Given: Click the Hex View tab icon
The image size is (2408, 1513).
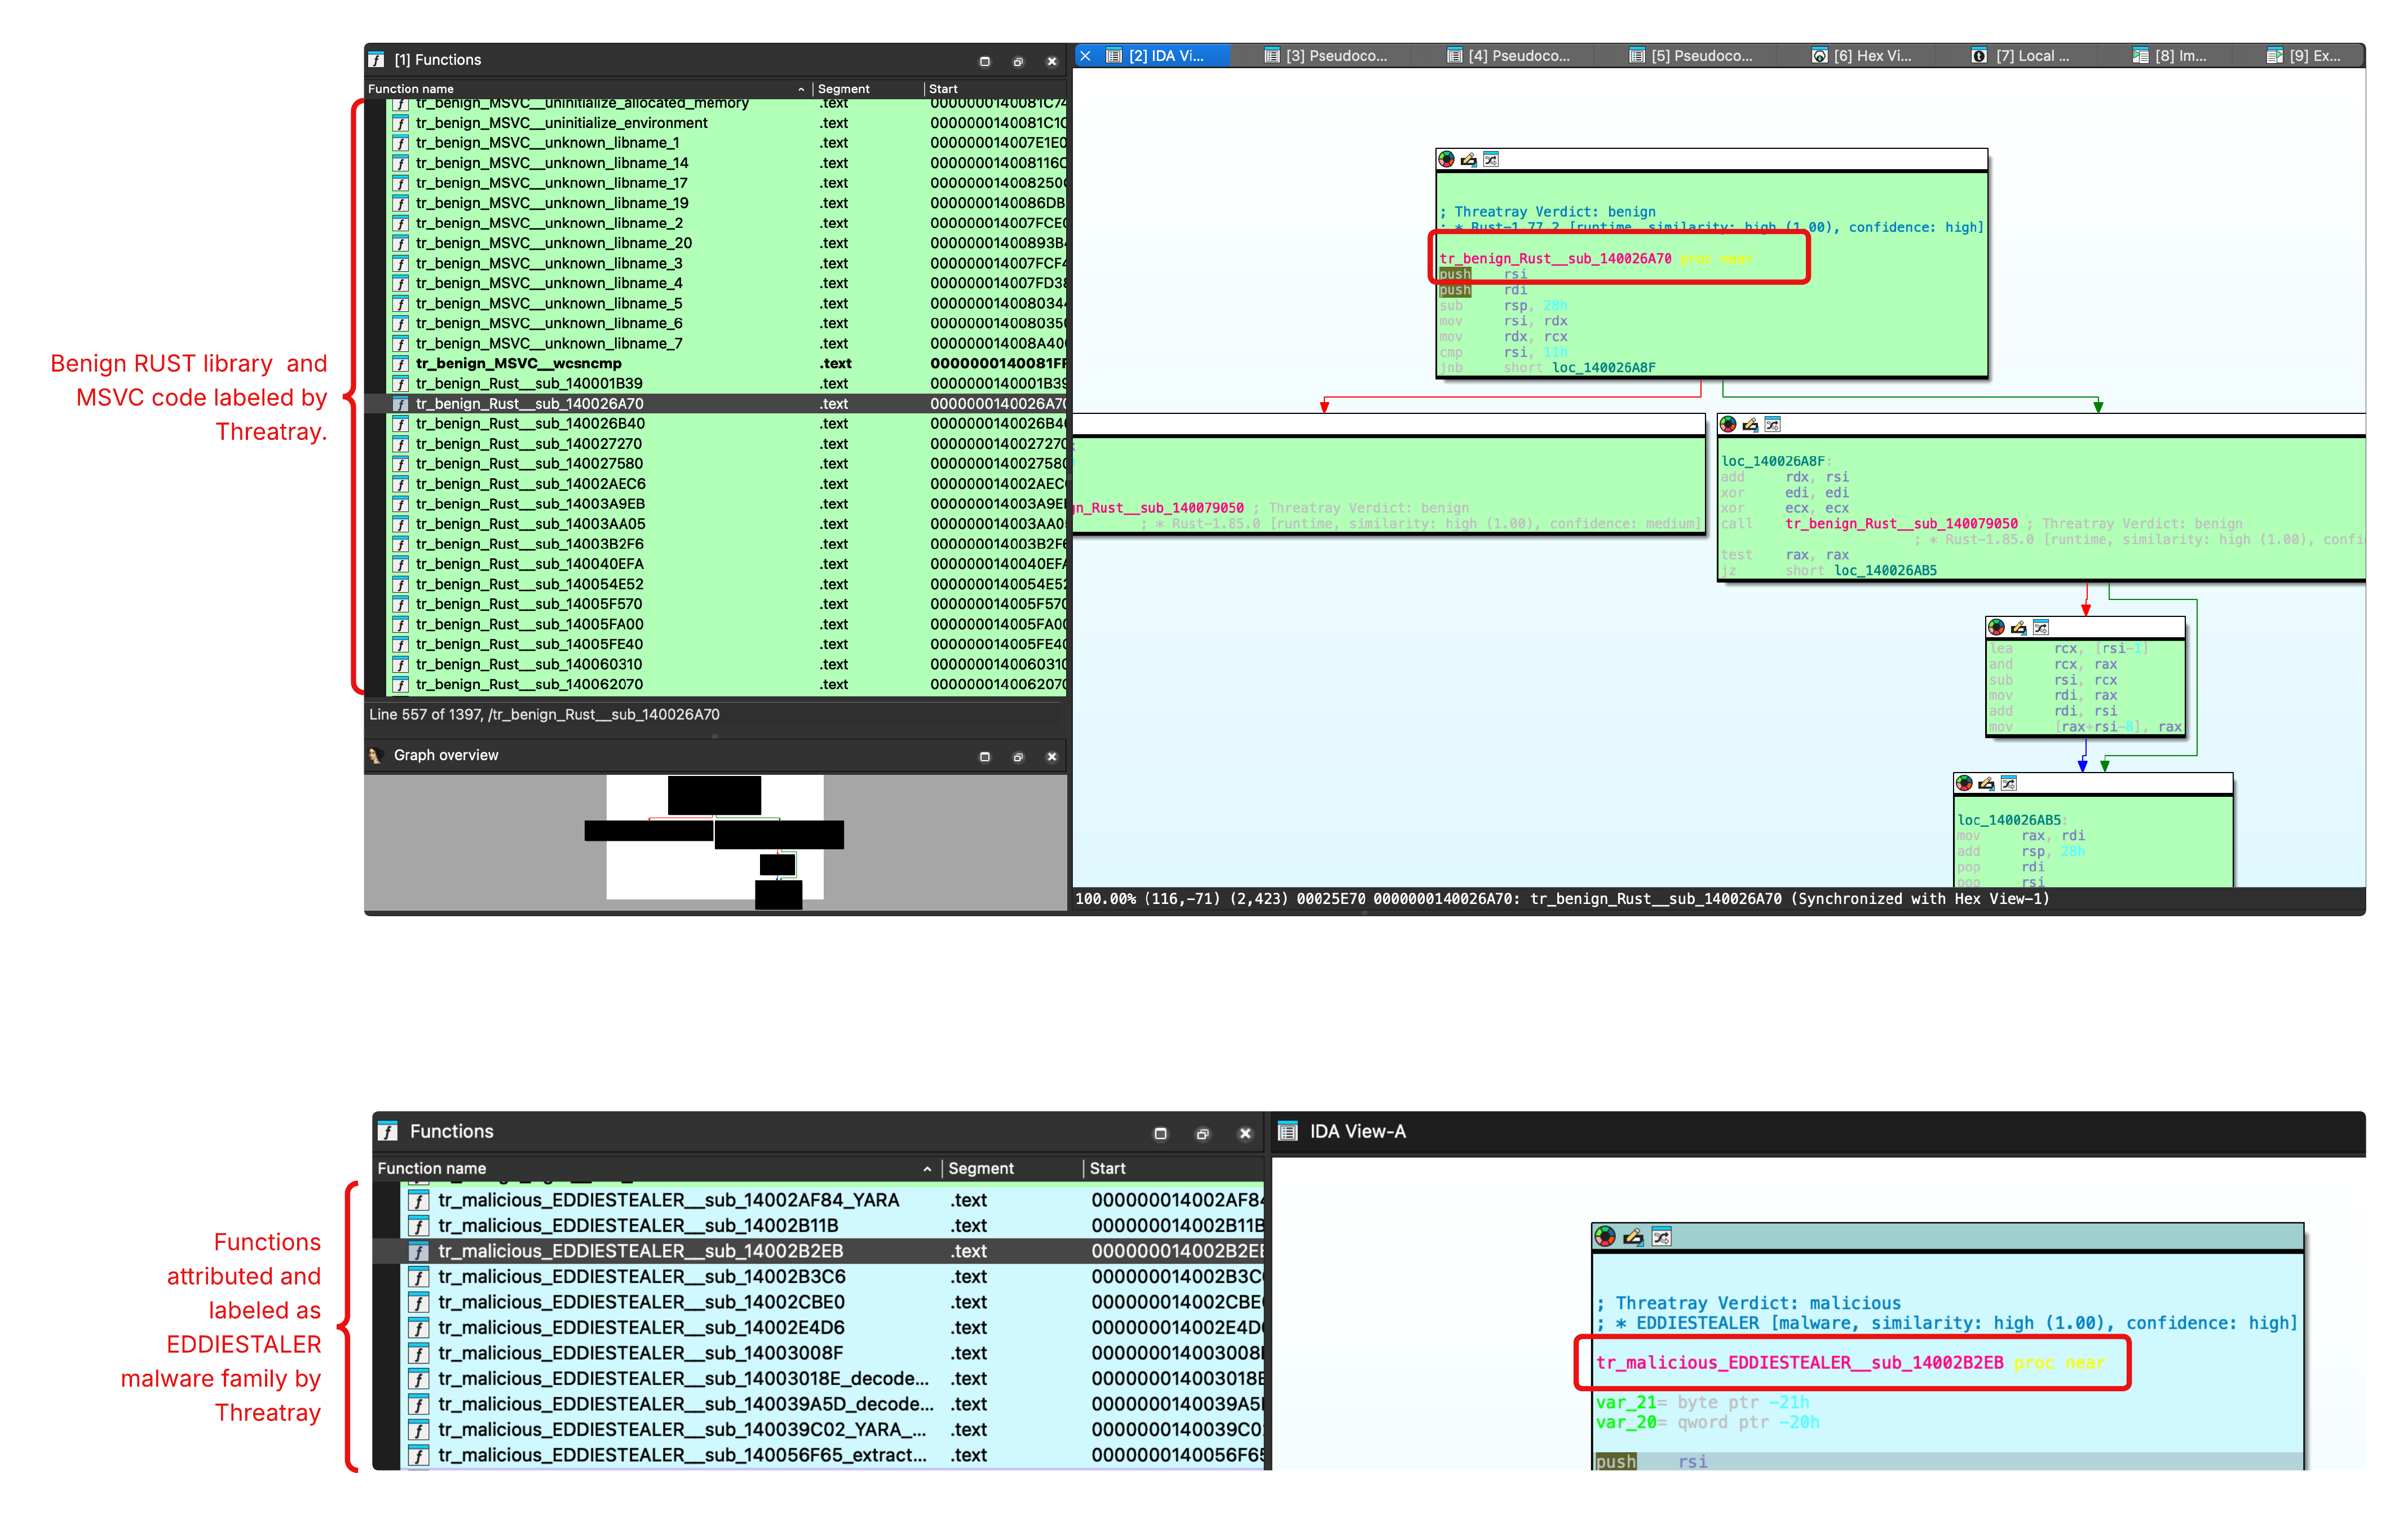Looking at the screenshot, I should (x=1819, y=56).
